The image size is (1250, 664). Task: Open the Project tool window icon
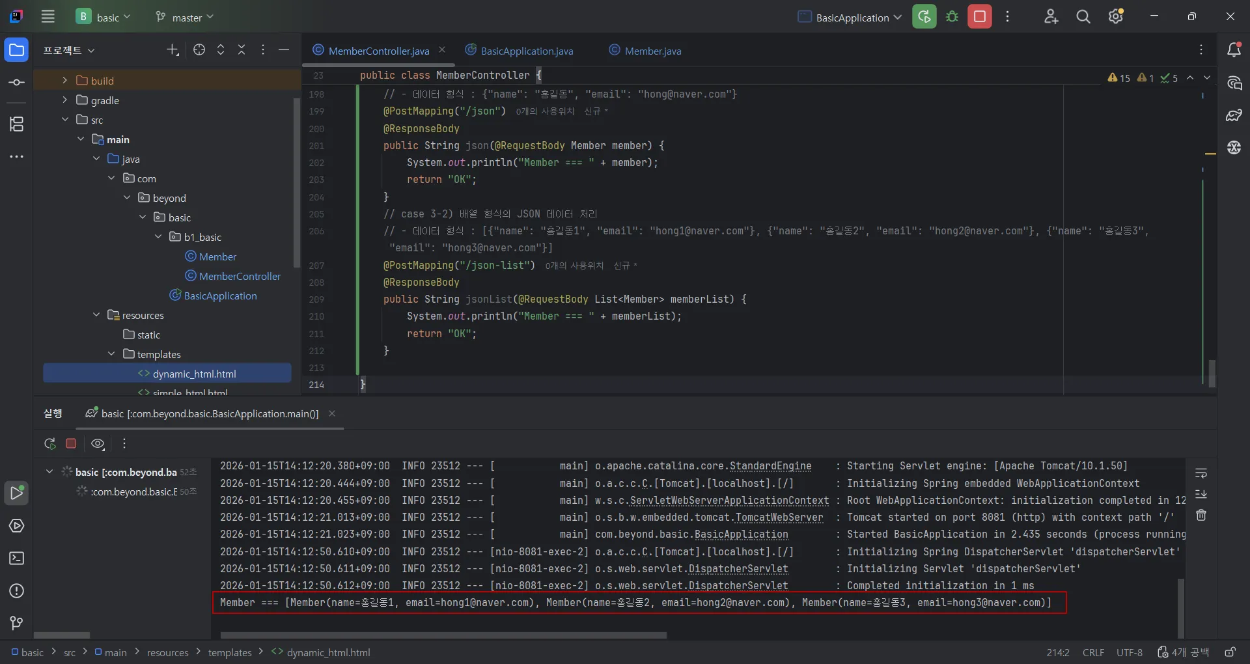(x=16, y=50)
